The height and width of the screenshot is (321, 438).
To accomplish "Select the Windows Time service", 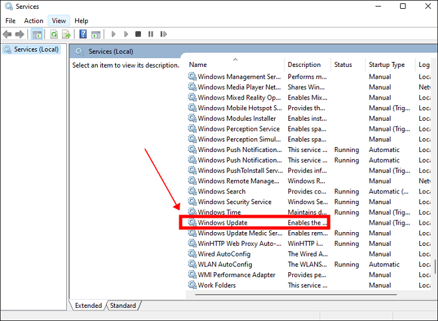I will 308,212.
